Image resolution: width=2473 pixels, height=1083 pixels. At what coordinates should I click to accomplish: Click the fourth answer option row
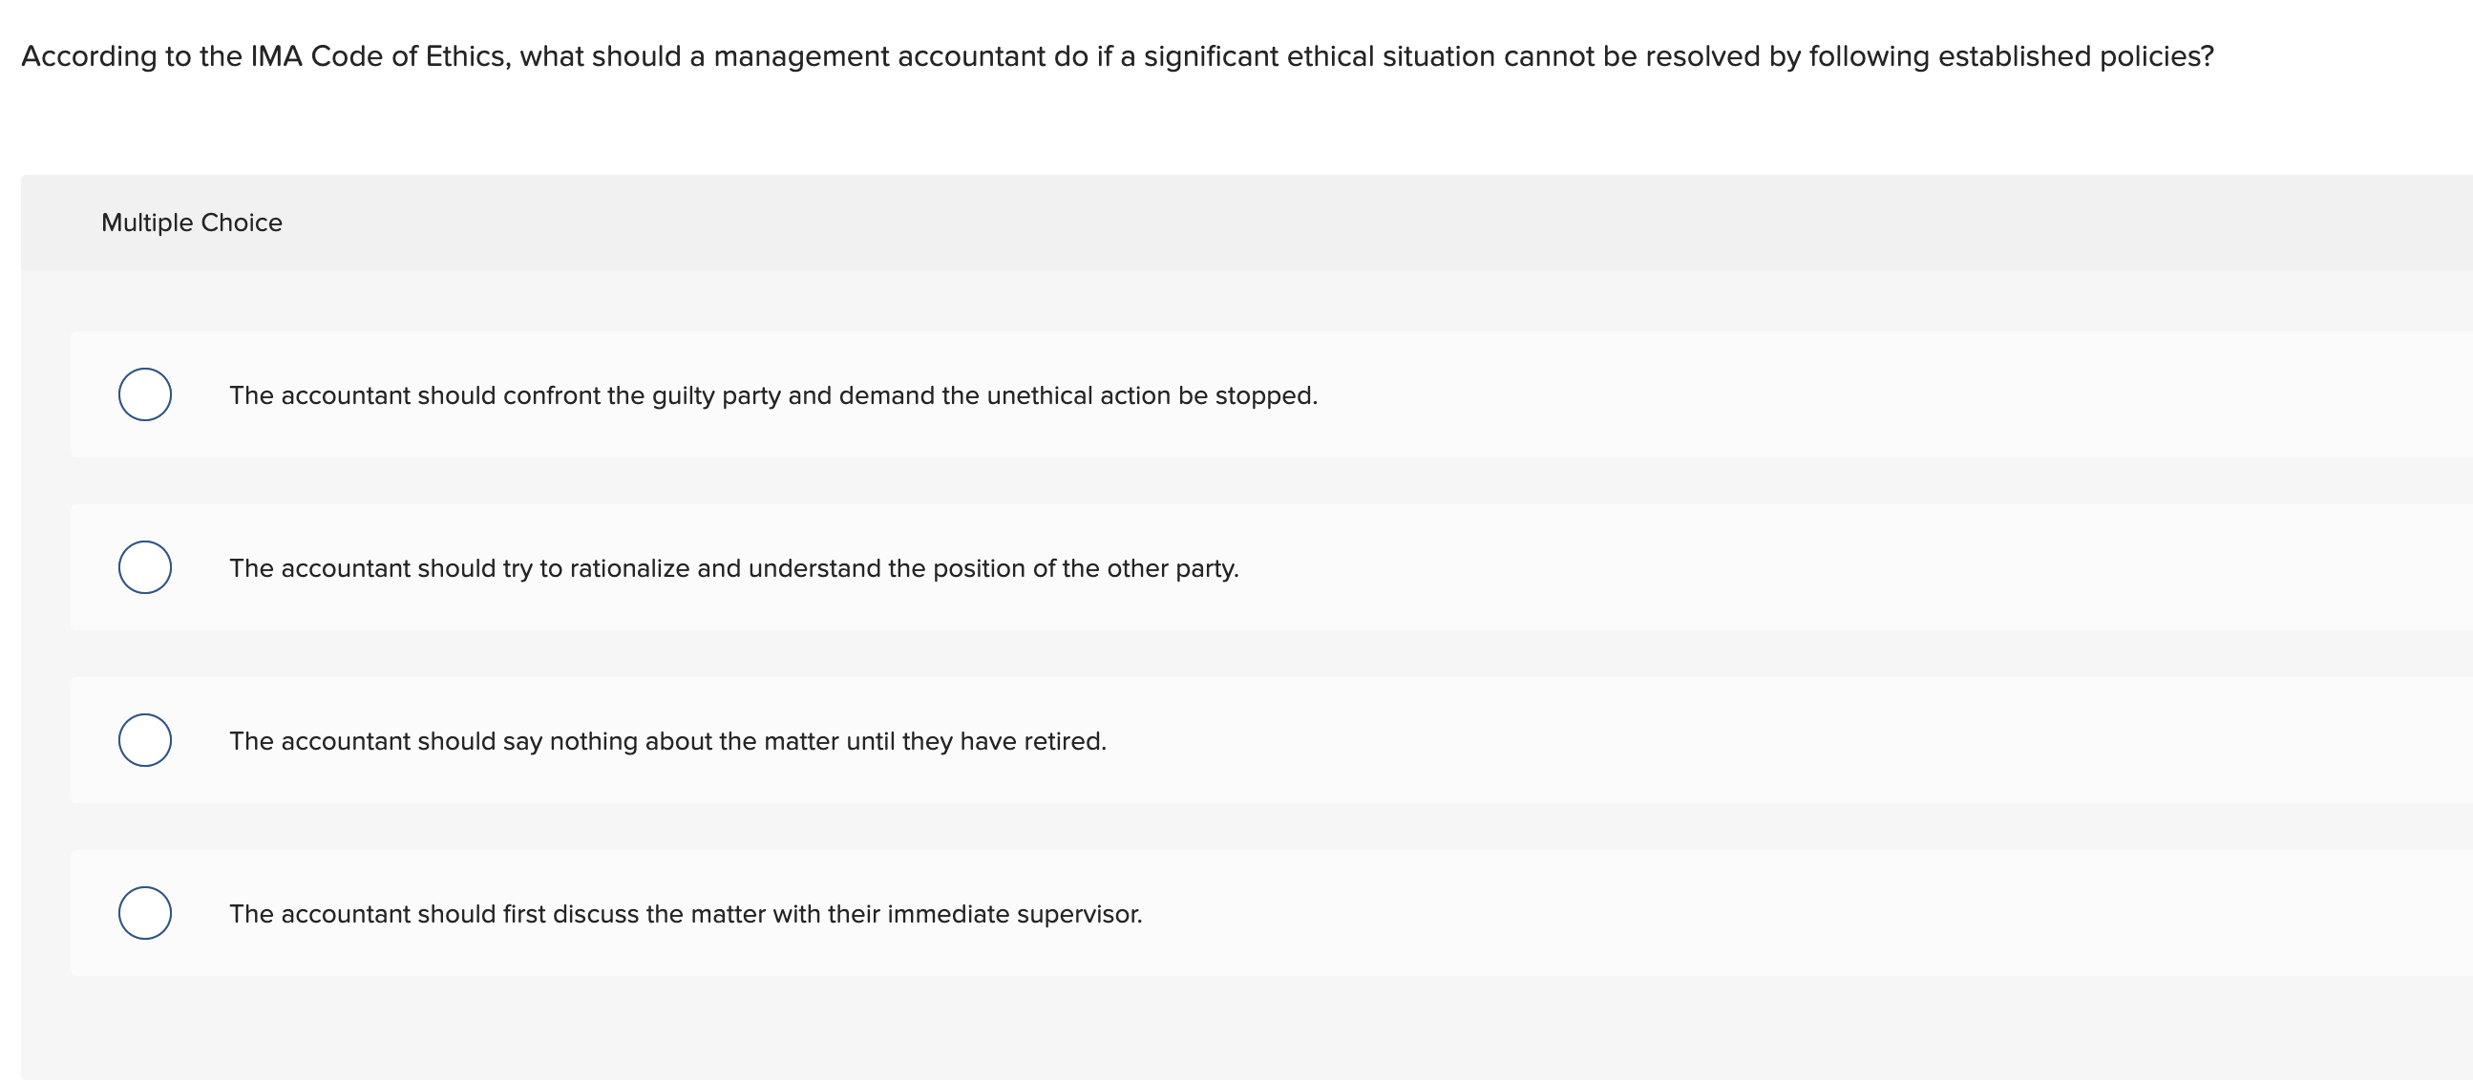coord(1248,914)
